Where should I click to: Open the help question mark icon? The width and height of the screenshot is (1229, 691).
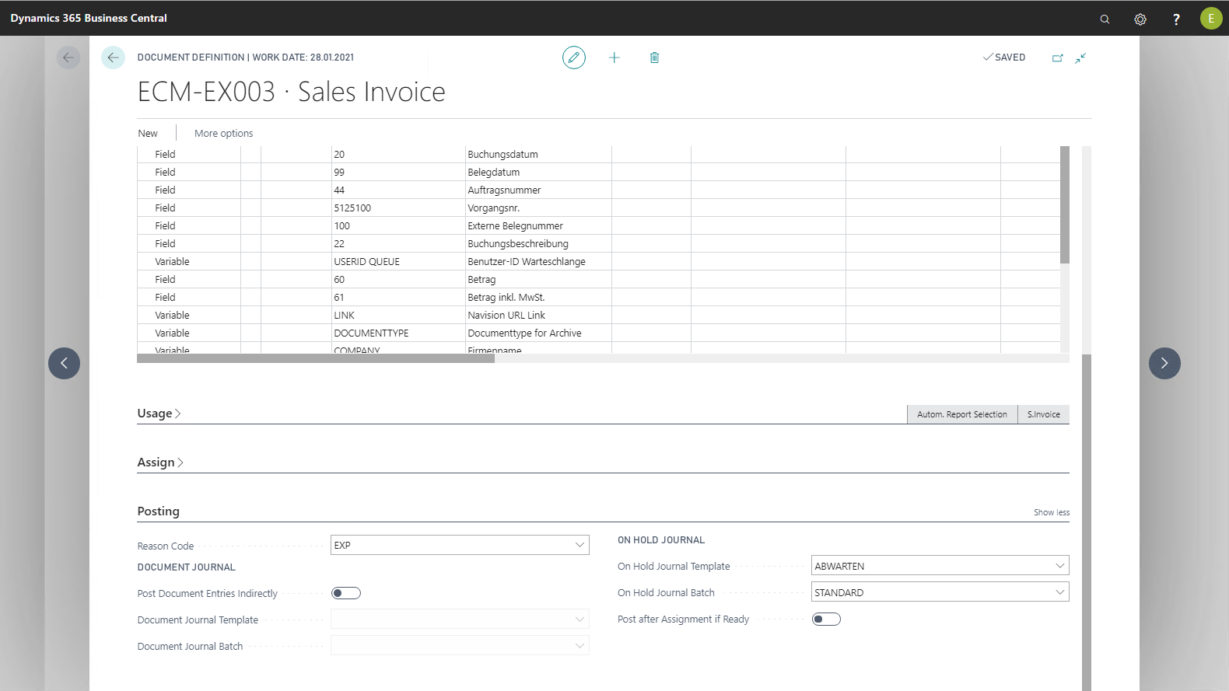tap(1176, 19)
